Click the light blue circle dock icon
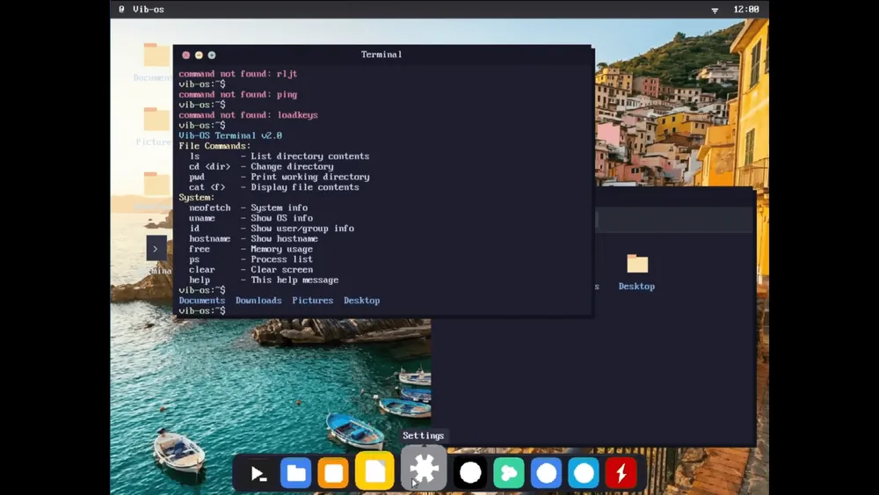 (584, 474)
